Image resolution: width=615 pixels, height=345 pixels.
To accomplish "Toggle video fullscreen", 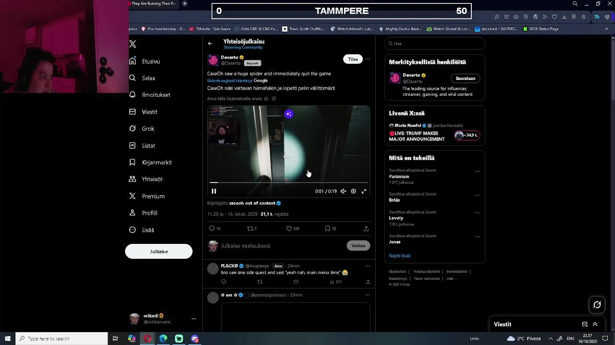I will [364, 191].
